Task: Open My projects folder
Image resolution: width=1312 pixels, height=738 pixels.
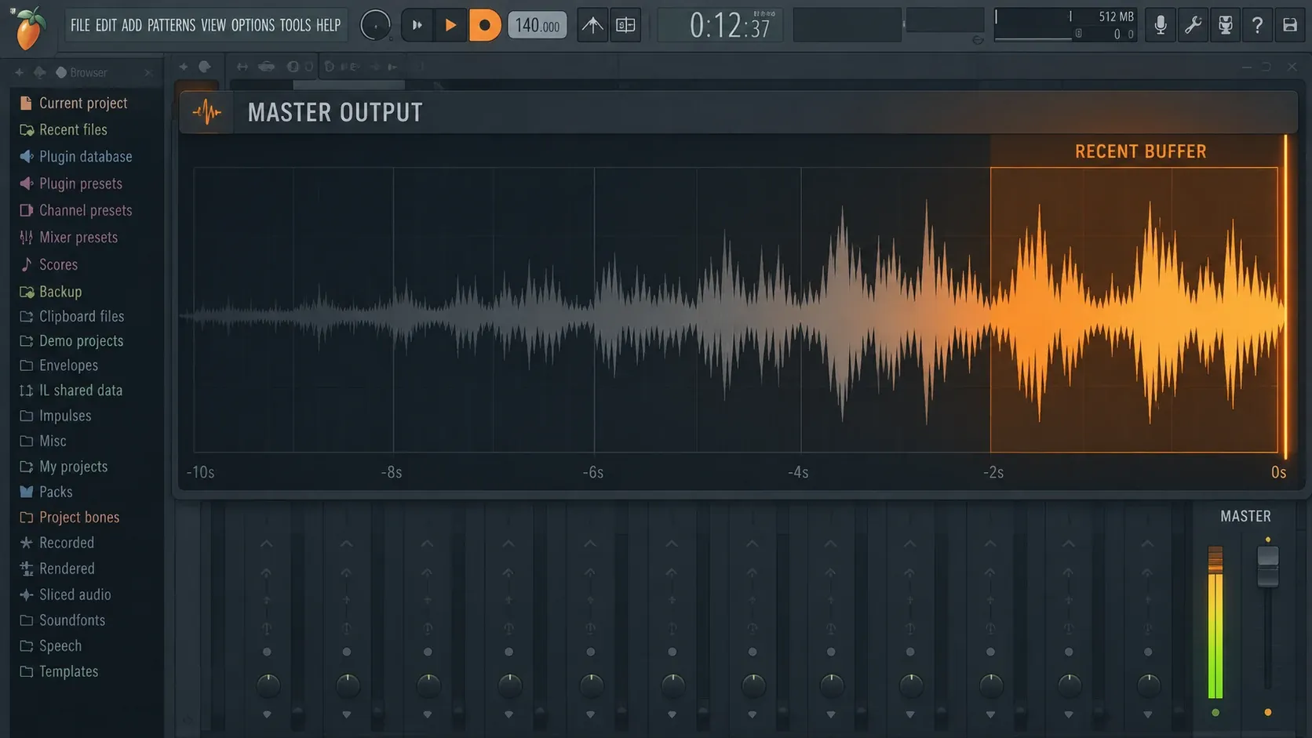Action: pos(64,466)
